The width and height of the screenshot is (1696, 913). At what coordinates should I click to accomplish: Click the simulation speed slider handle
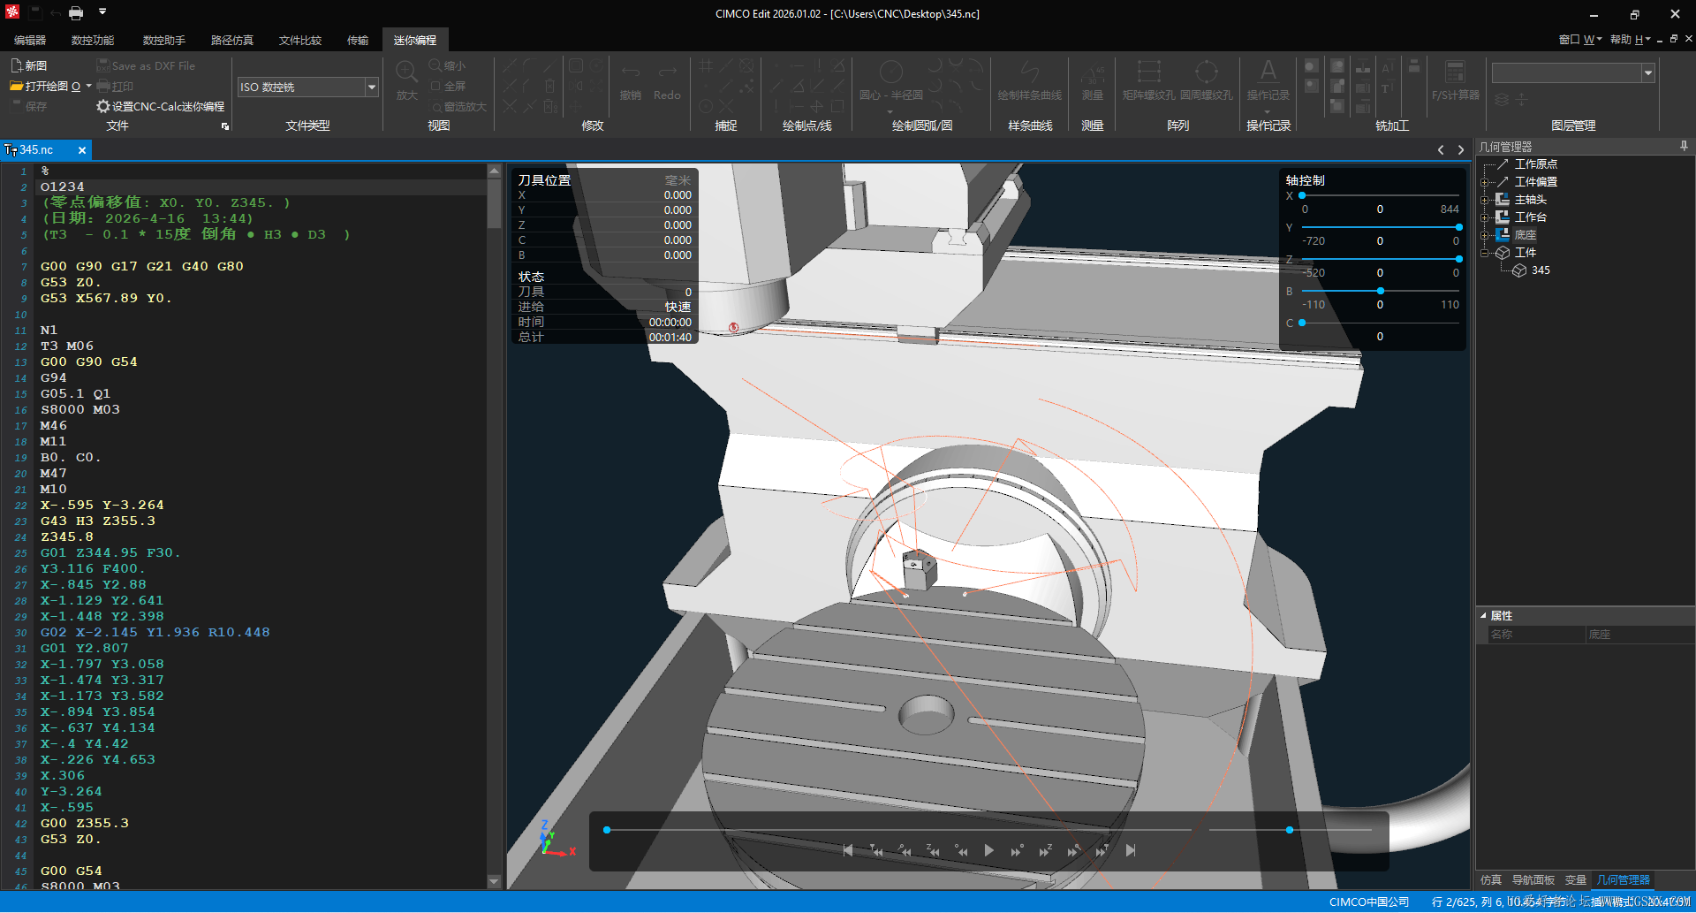(x=1290, y=830)
